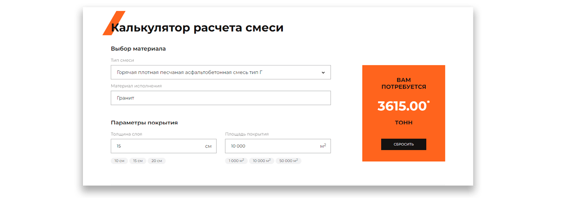Click the см unit label in thickness field
Image resolution: width=561 pixels, height=198 pixels.
208,146
